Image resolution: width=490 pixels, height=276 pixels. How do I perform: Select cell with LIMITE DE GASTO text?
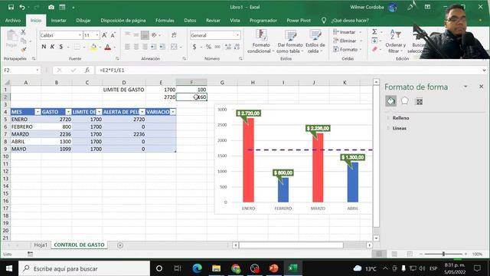(124, 90)
